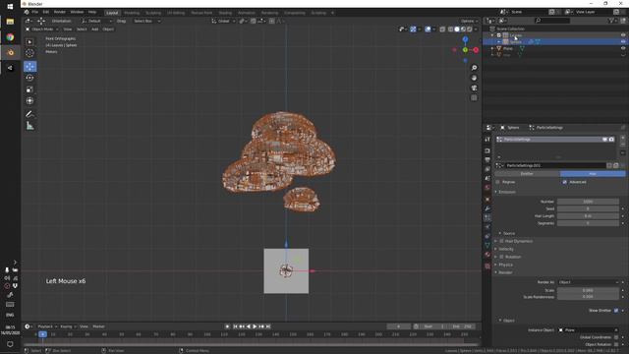629x354 pixels.
Task: Select the Move tool
Action: click(29, 66)
